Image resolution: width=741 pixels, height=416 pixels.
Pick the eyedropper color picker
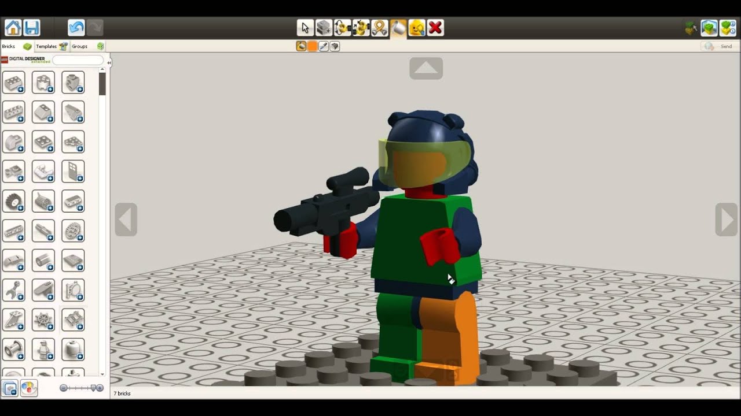click(x=324, y=46)
